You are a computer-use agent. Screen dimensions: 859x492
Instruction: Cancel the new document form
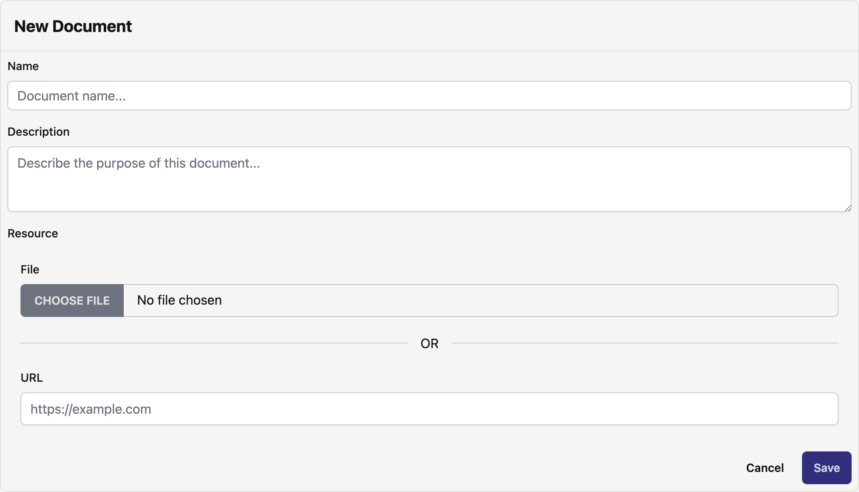click(x=764, y=468)
